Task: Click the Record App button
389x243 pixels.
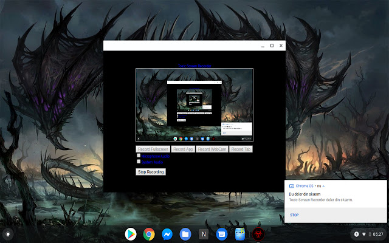Action: pyautogui.click(x=183, y=149)
